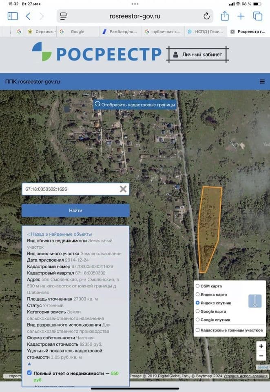Tap the three-dot multitasking indicator at top
The height and width of the screenshot is (392, 270).
coord(135,4)
